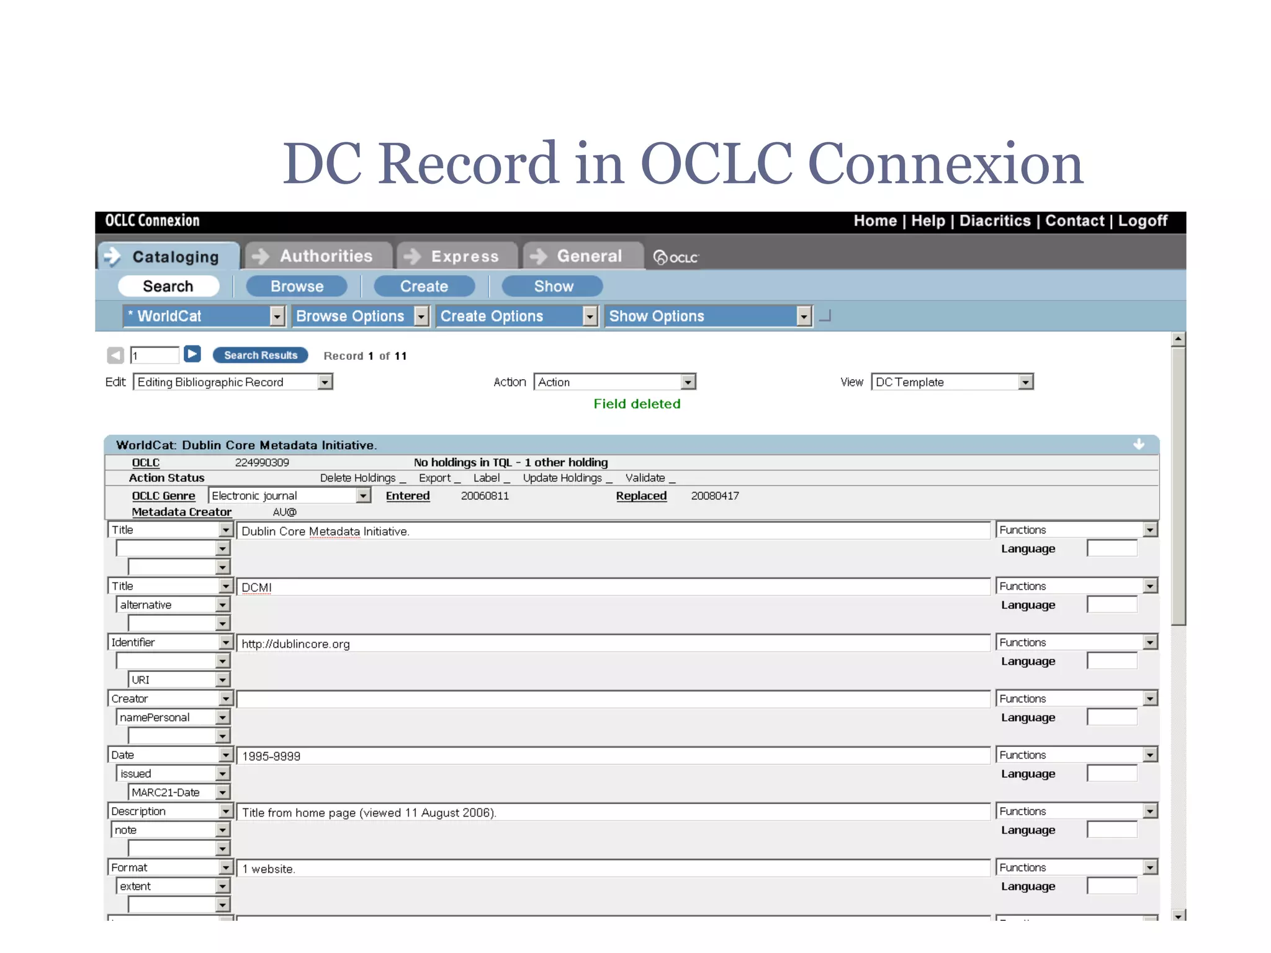Viewport: 1271px width, 953px height.
Task: Open the Show Options dropdown
Action: (x=709, y=316)
